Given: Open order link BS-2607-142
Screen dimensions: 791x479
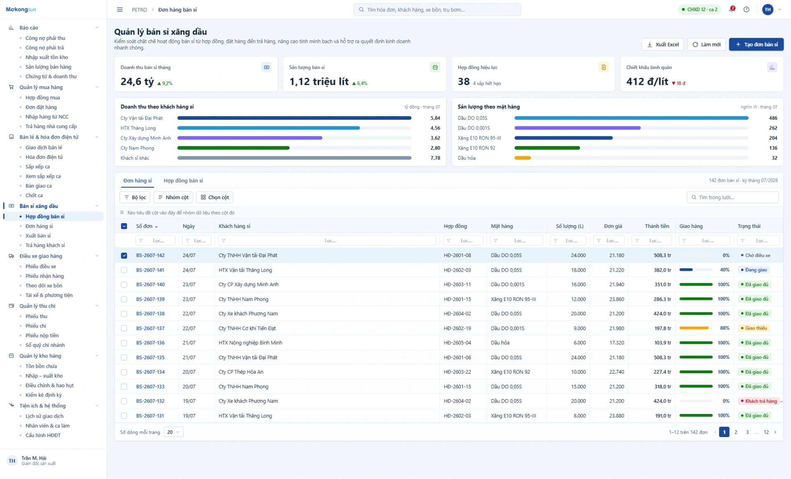Looking at the screenshot, I should (150, 256).
